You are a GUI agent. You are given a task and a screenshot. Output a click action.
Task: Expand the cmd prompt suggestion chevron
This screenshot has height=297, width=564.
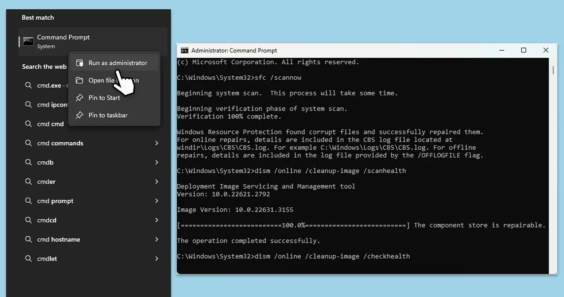coord(157,201)
